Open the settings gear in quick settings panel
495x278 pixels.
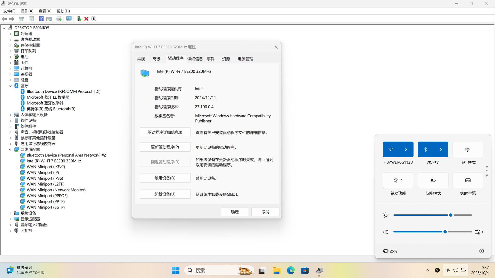pos(481,251)
